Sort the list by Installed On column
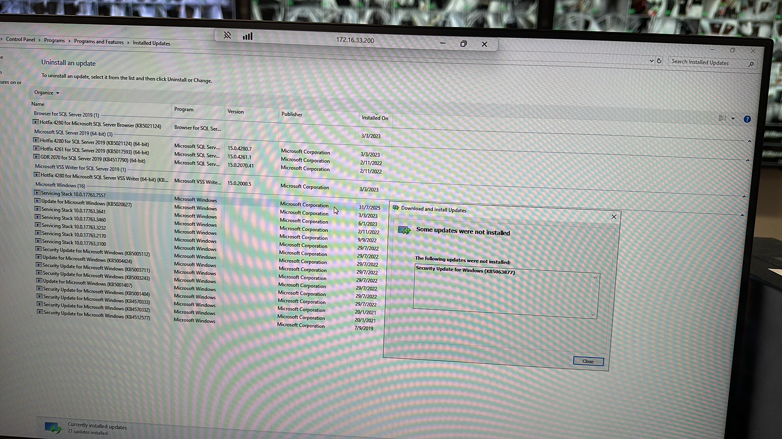 375,118
